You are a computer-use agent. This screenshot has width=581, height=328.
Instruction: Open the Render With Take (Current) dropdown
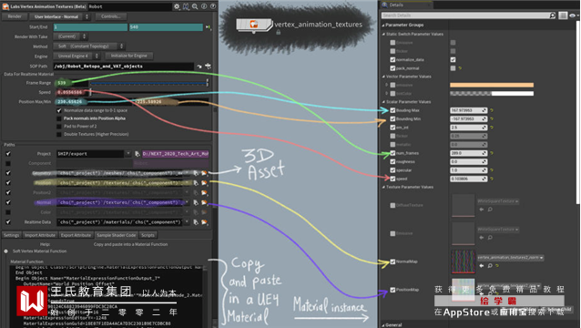pos(70,36)
